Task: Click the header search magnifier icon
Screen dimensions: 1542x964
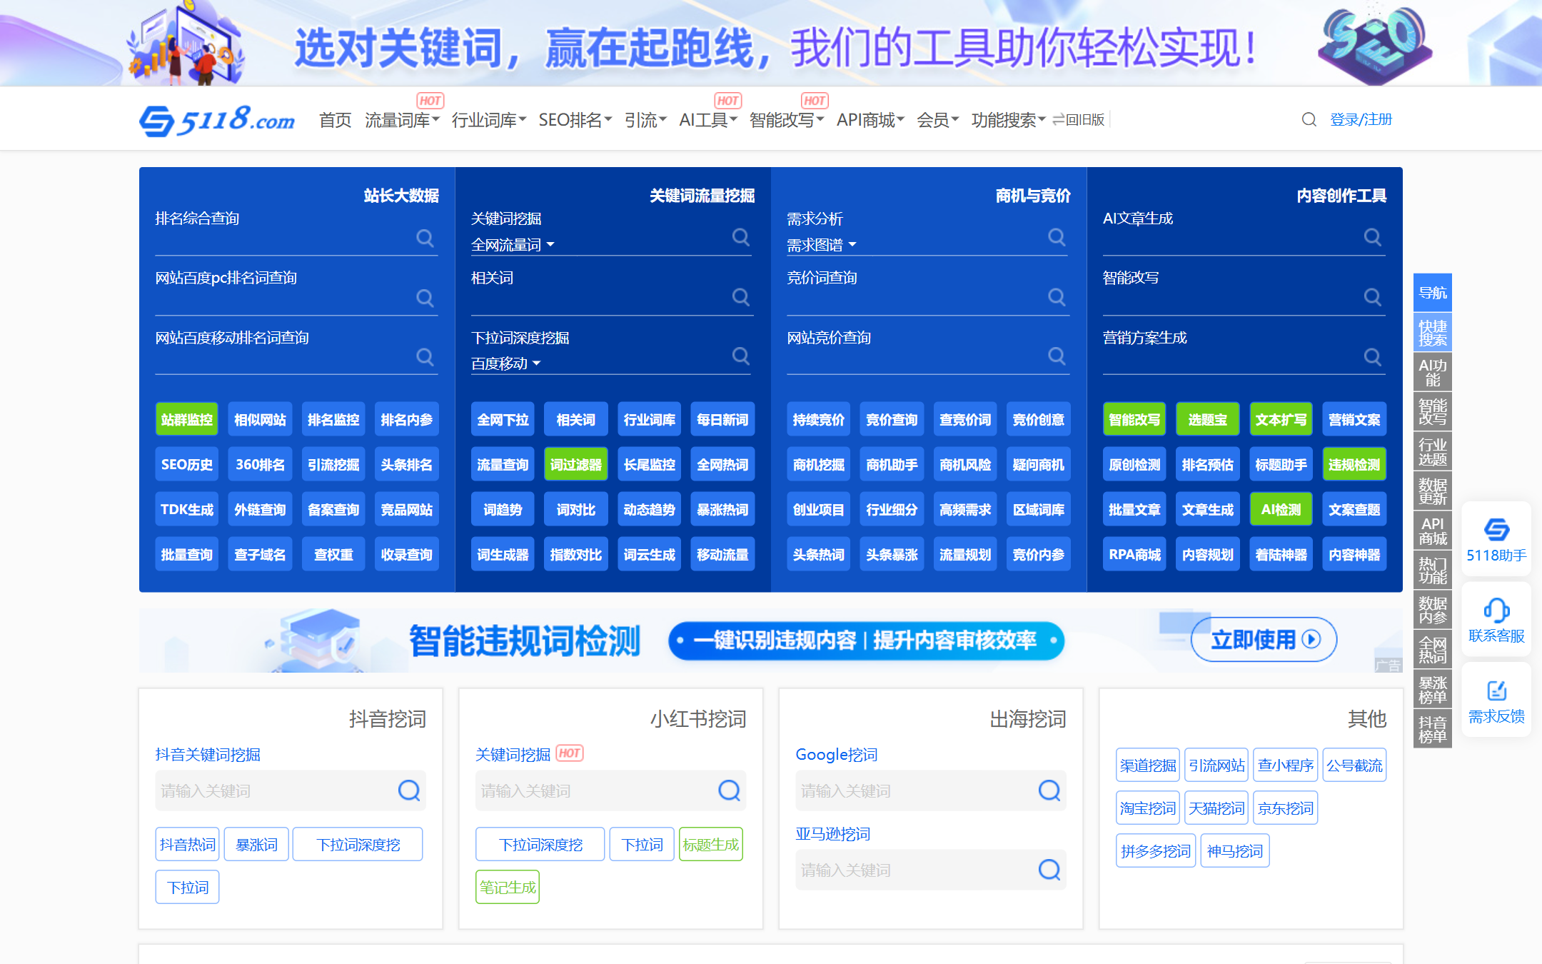Action: coord(1309,119)
